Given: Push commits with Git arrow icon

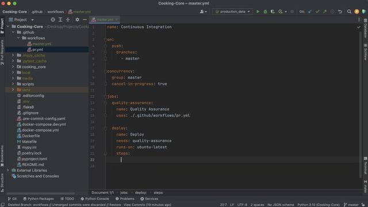Looking at the screenshot, I should tap(324, 11).
